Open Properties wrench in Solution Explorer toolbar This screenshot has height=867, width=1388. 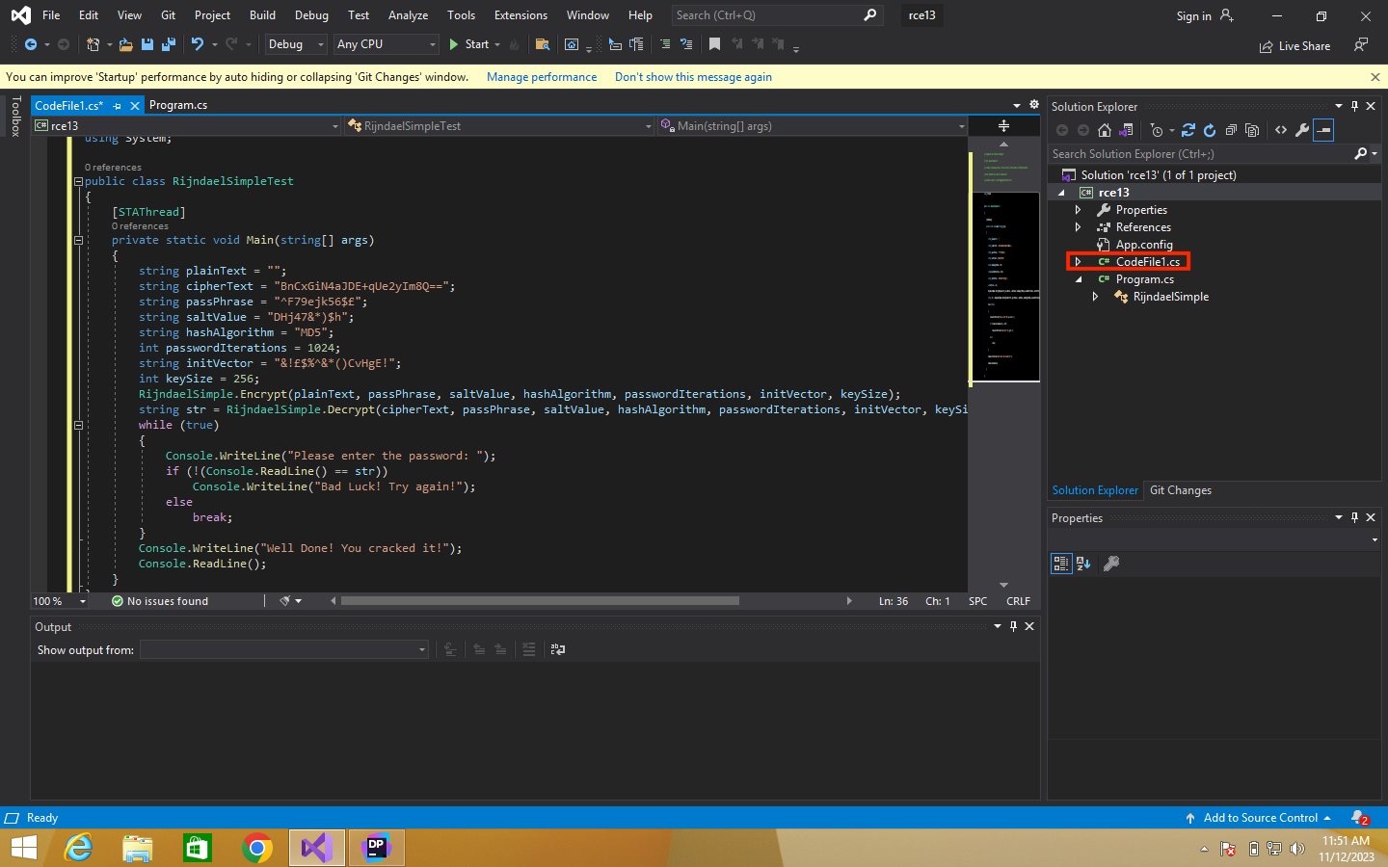point(1302,130)
